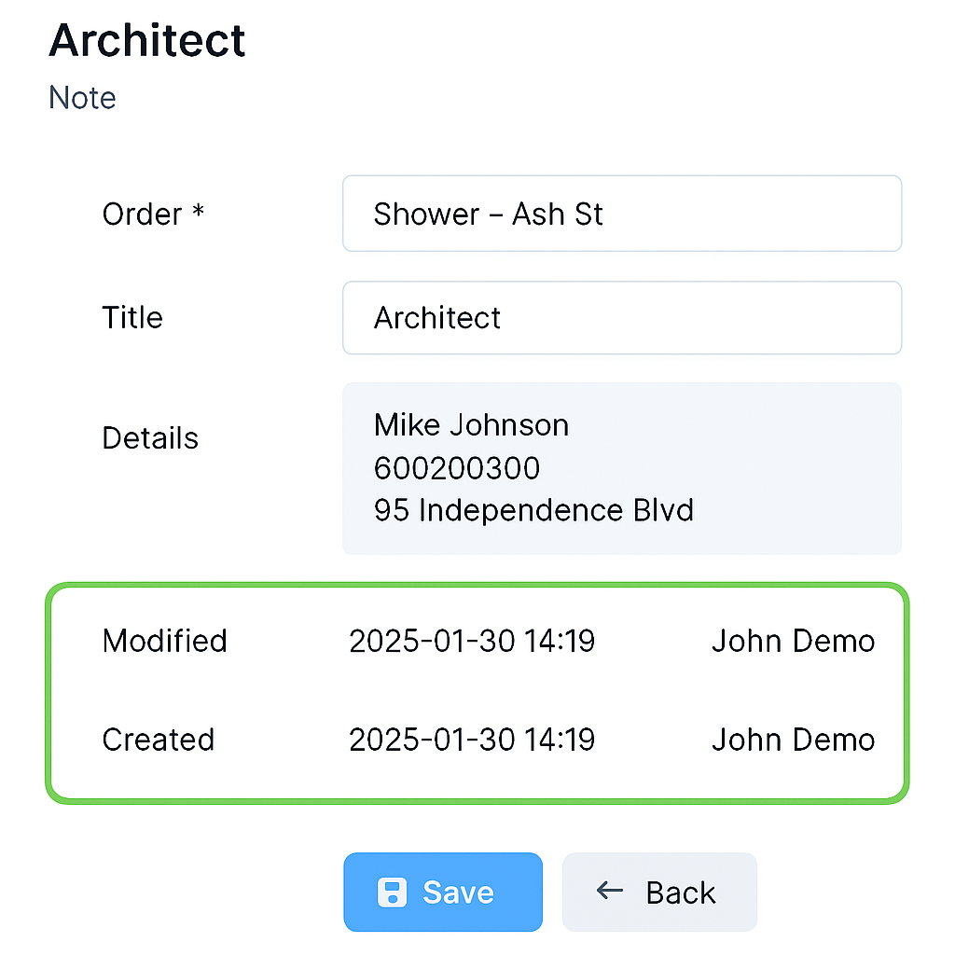Select the Mike Johnson line in Details
The image size is (955, 955).
[471, 425]
